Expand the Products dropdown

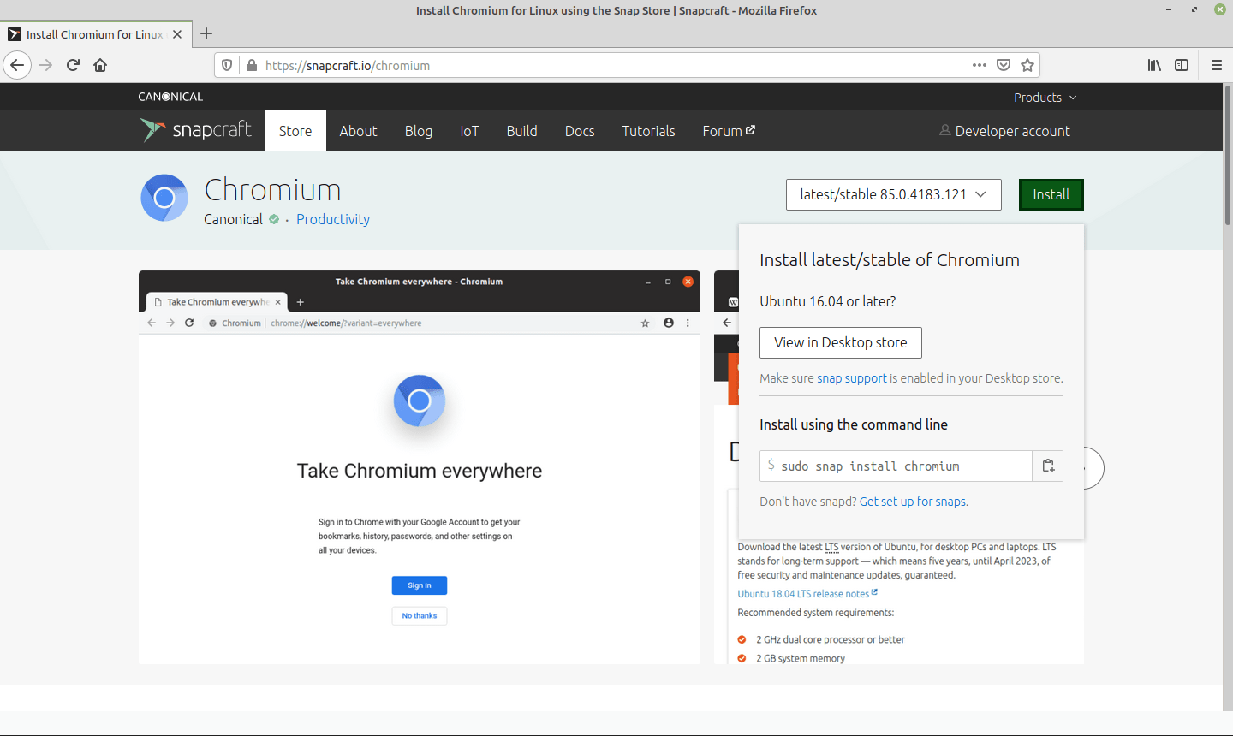click(x=1045, y=98)
